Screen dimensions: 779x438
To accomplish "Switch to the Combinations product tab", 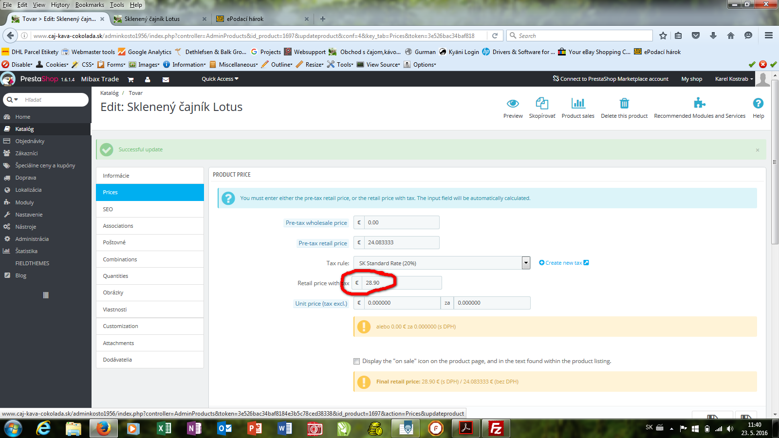I will point(150,259).
